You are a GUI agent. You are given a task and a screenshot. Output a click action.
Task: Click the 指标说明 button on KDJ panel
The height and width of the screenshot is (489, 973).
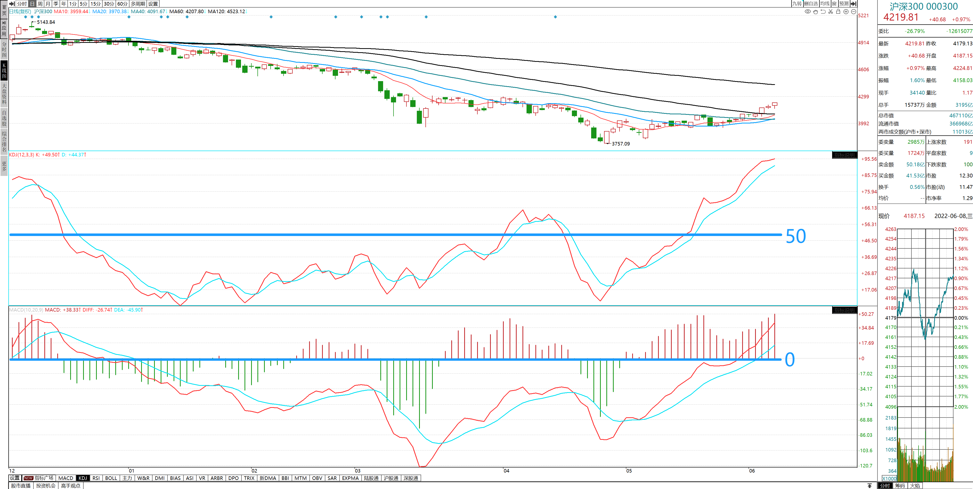point(844,155)
